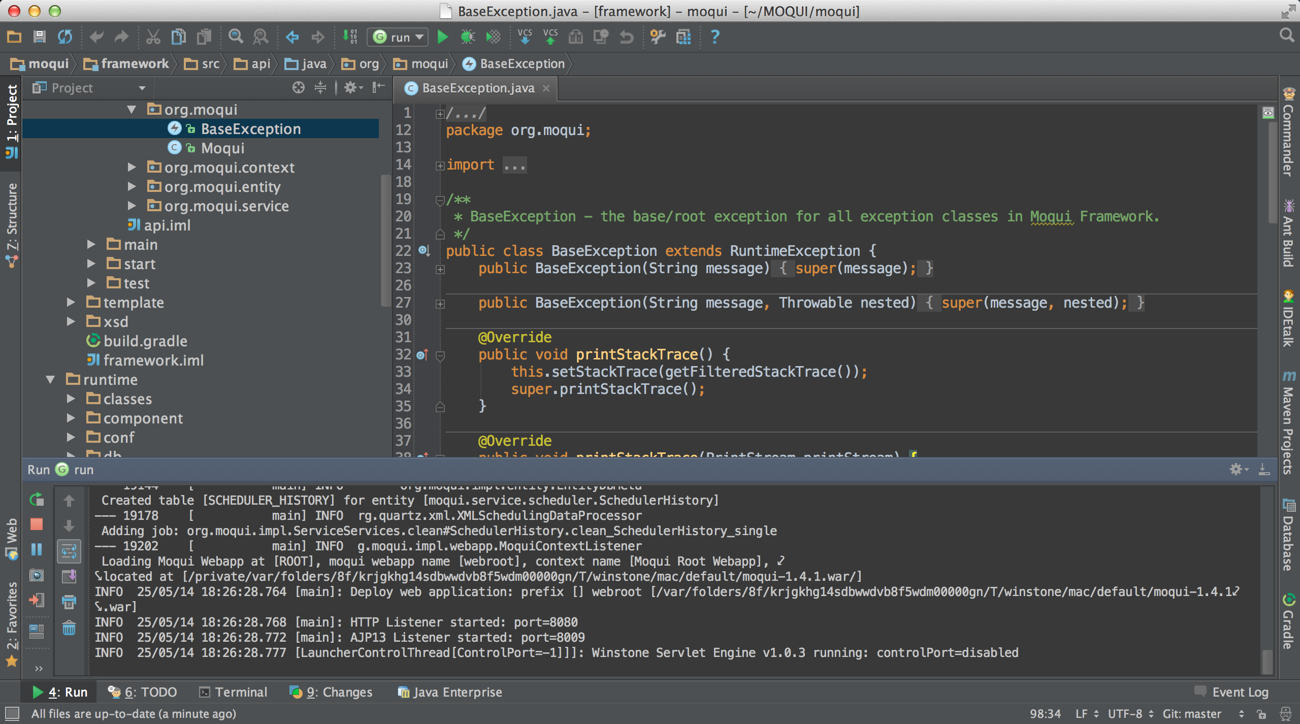Print the console output icon
Screen dimensions: 1300x724
click(x=69, y=602)
